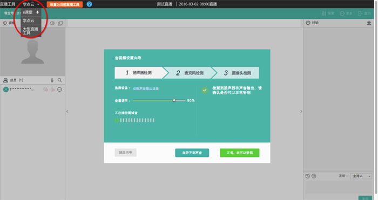The height and width of the screenshot is (200, 378).
Task: Click the exit icon in the green bar
Action: pyautogui.click(x=360, y=13)
